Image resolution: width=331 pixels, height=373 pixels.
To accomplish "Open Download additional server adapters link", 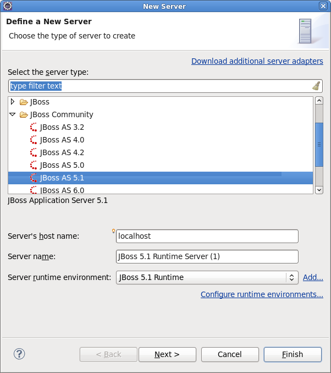I will click(x=257, y=61).
